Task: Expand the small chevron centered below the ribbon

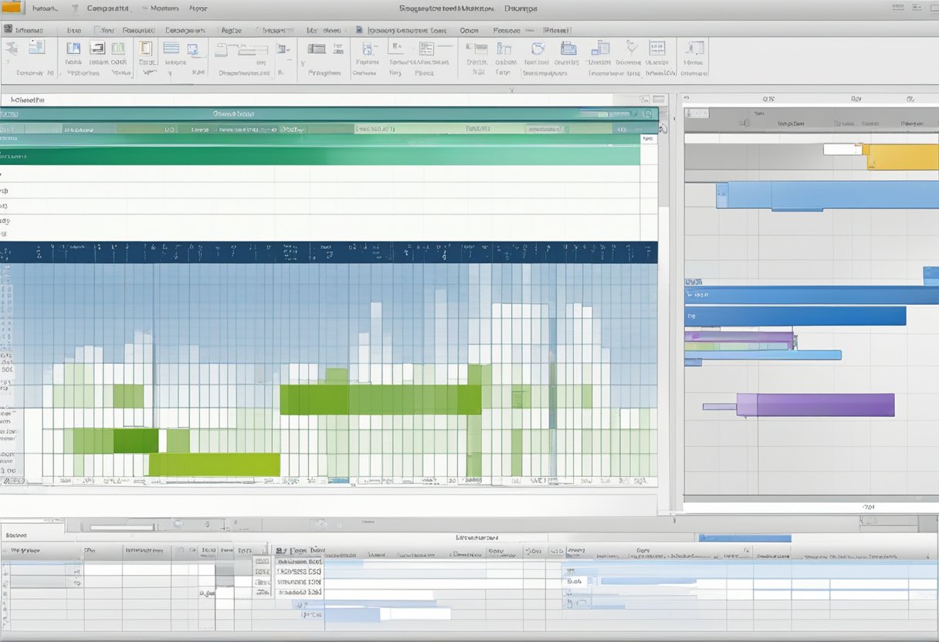Action: 510,89
